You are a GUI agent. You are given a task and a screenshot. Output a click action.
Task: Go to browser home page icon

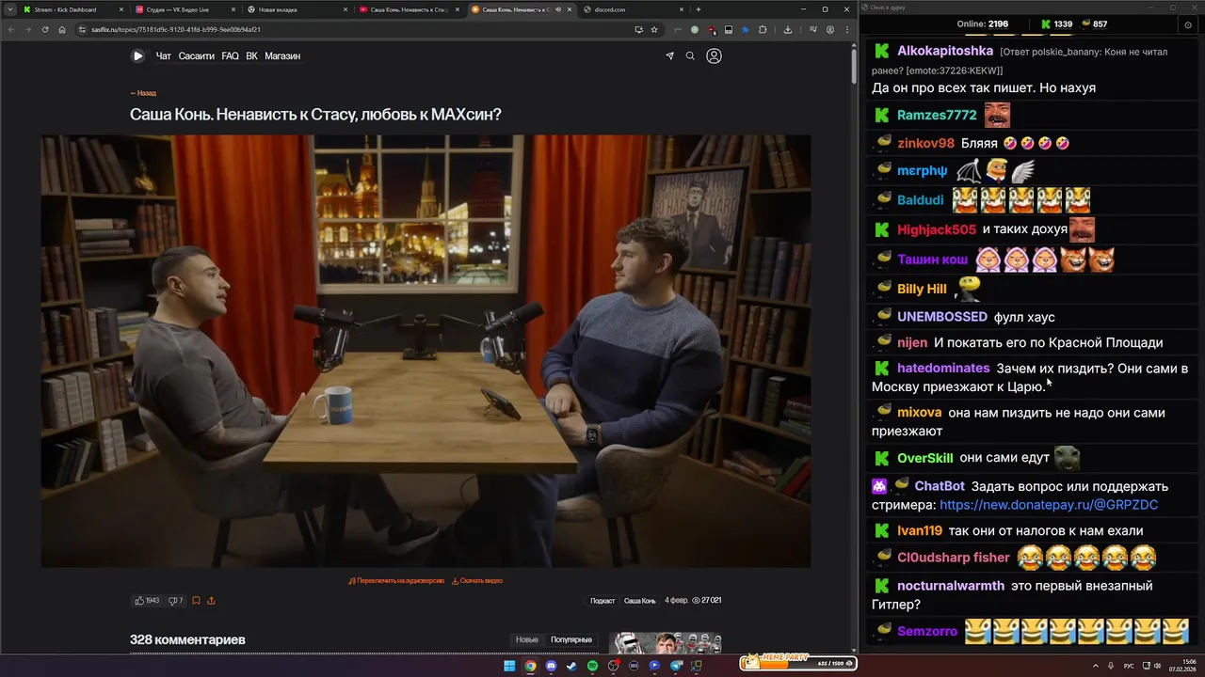point(62,29)
